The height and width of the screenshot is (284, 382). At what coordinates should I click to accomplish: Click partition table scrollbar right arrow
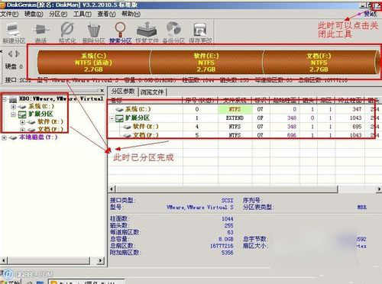click(x=379, y=189)
